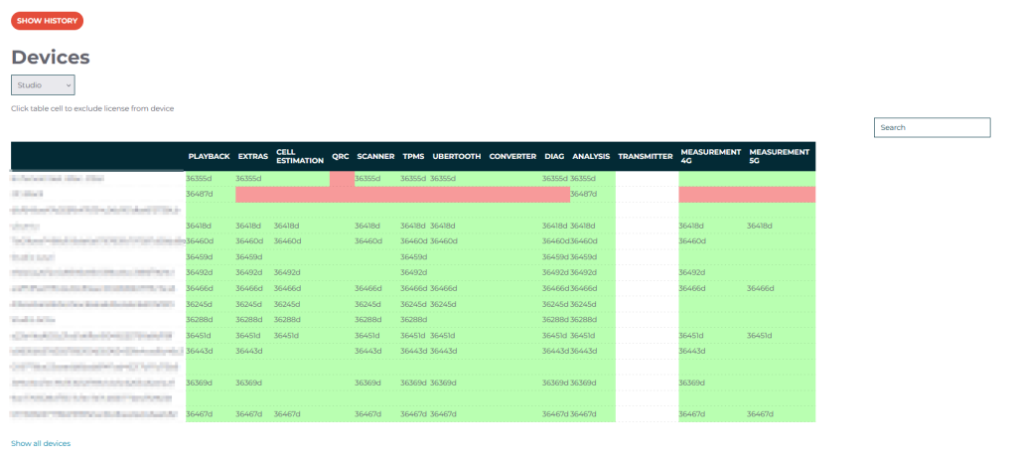Click 36288d cell under DIAG

555,319
